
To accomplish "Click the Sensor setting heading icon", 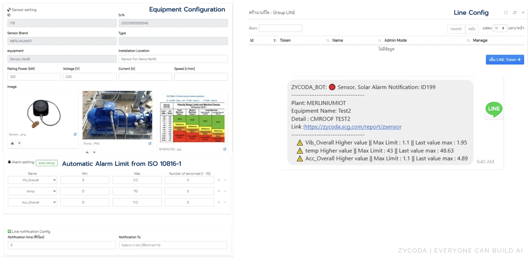I will [9, 10].
